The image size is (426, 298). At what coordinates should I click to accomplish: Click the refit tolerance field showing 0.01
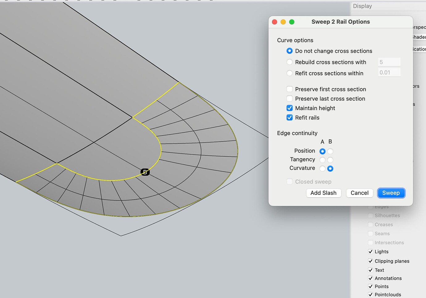click(x=389, y=72)
